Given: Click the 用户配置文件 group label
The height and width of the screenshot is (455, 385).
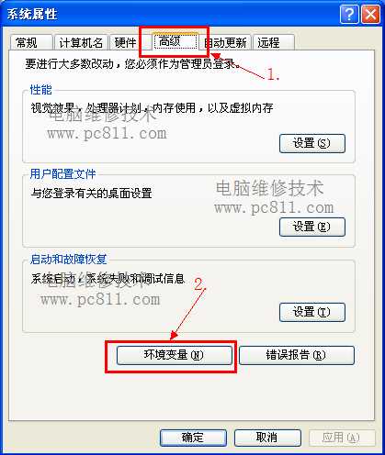Looking at the screenshot, I should coord(62,174).
